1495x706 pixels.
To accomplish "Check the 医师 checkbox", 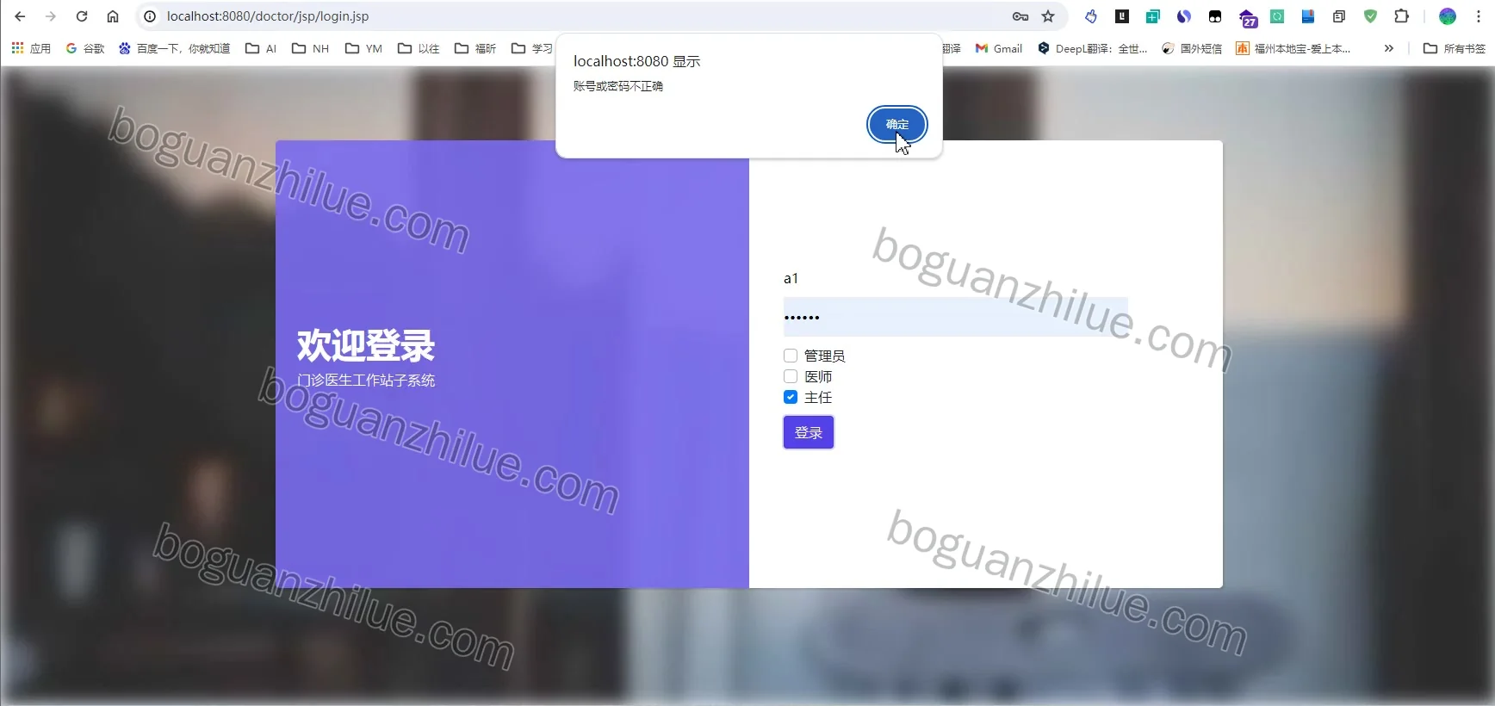I will [791, 376].
